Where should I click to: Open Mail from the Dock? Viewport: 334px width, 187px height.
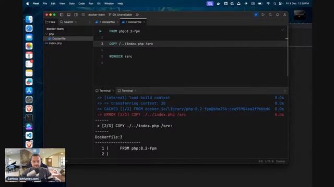(29, 37)
